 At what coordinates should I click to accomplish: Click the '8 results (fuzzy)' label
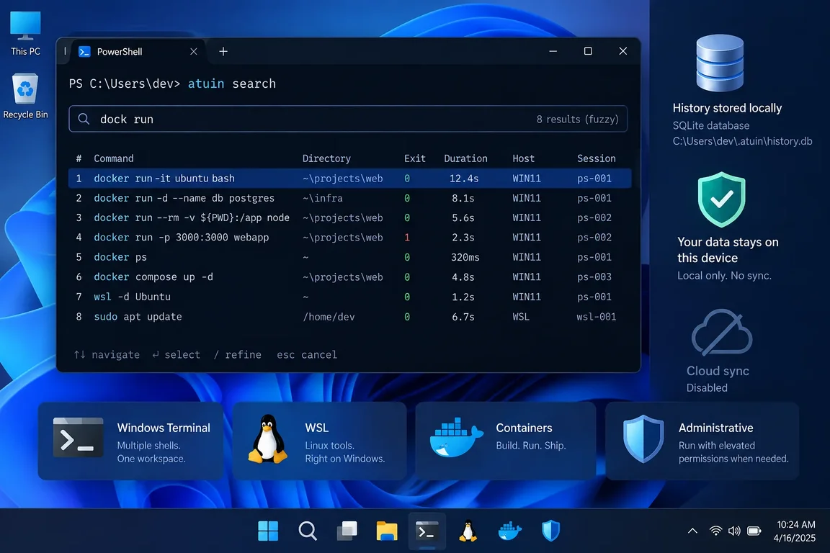click(578, 119)
